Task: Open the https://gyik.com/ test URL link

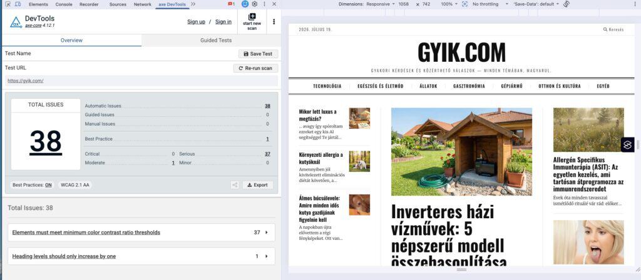Action: click(25, 81)
